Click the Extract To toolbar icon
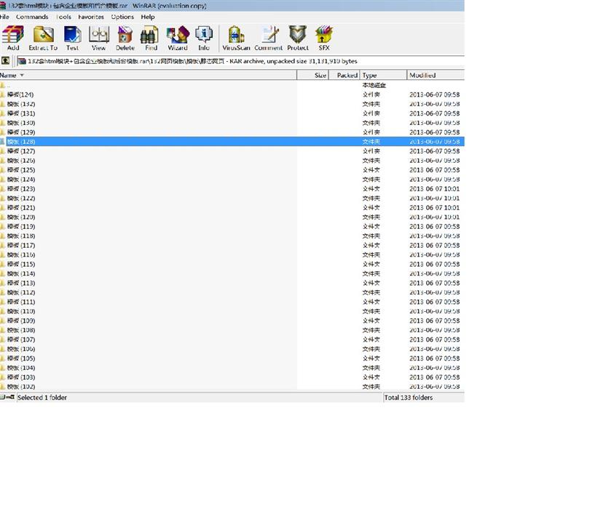 (43, 38)
